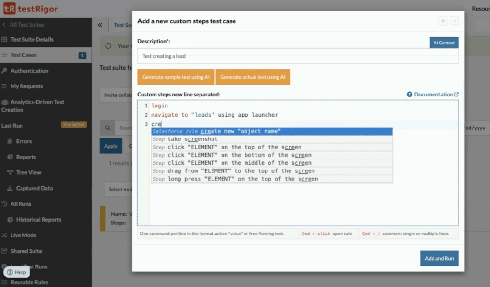Click the Apply button
Screen dimensions: 490x287
111,146
